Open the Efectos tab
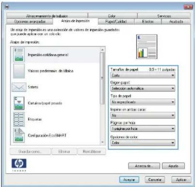This screenshot has width=195, height=187. click(148, 22)
